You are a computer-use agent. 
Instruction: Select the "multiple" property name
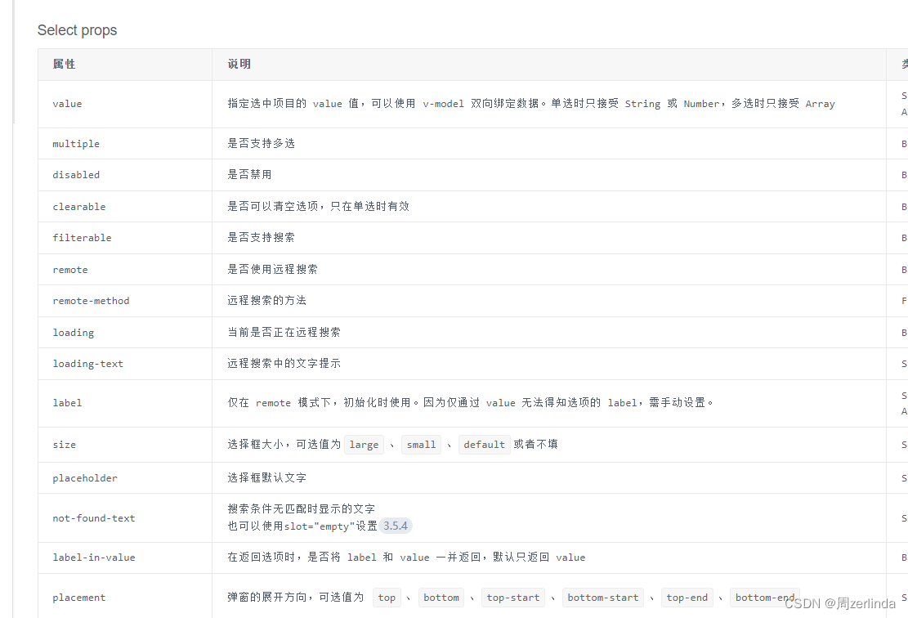click(x=76, y=143)
